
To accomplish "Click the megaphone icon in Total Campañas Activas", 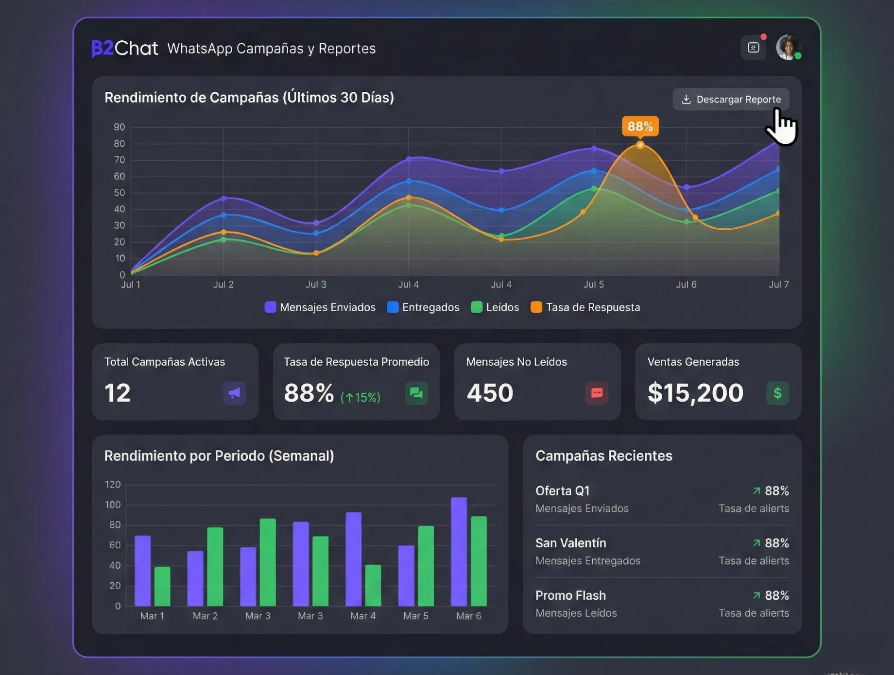I will (x=234, y=393).
